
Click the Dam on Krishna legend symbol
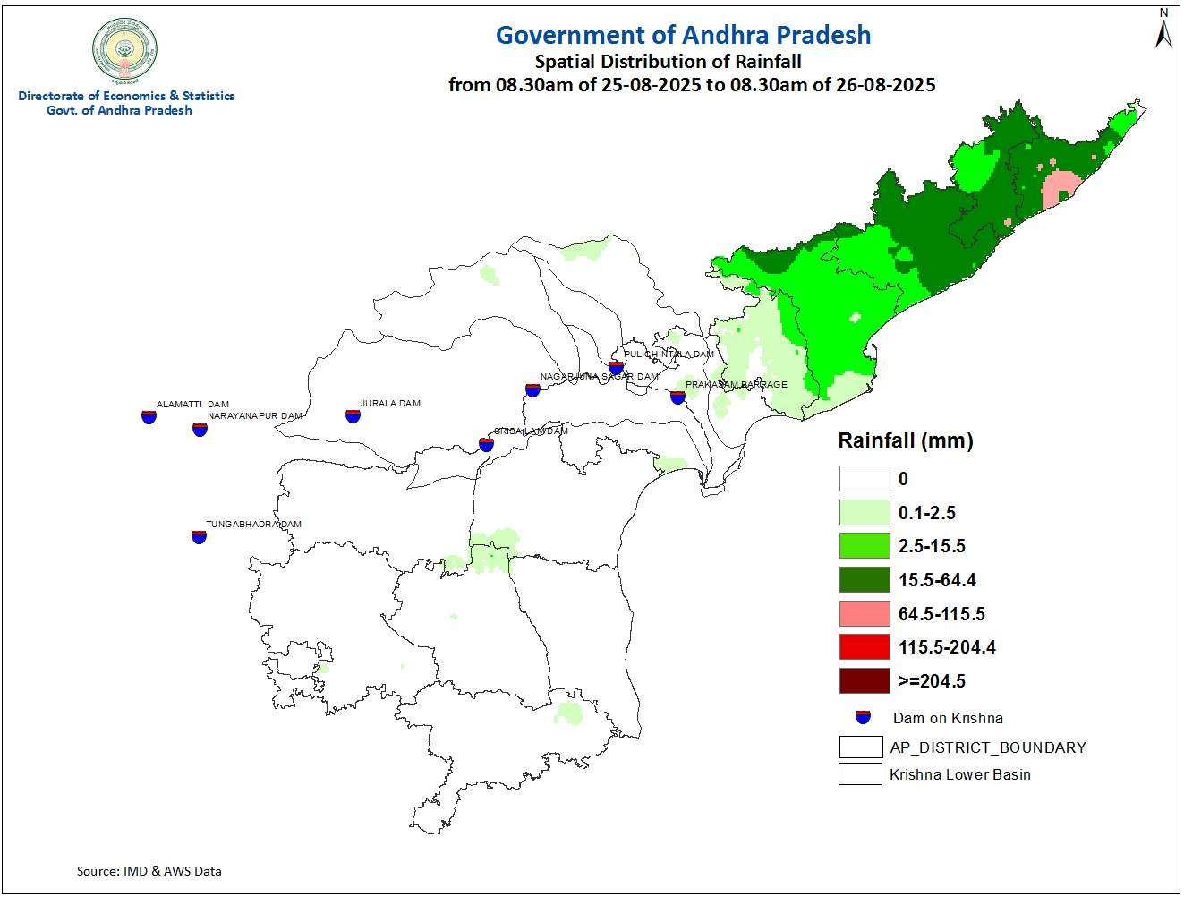click(x=864, y=717)
